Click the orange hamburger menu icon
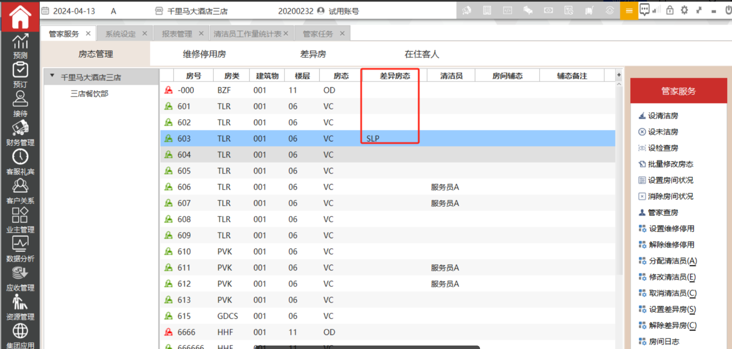 click(x=629, y=11)
